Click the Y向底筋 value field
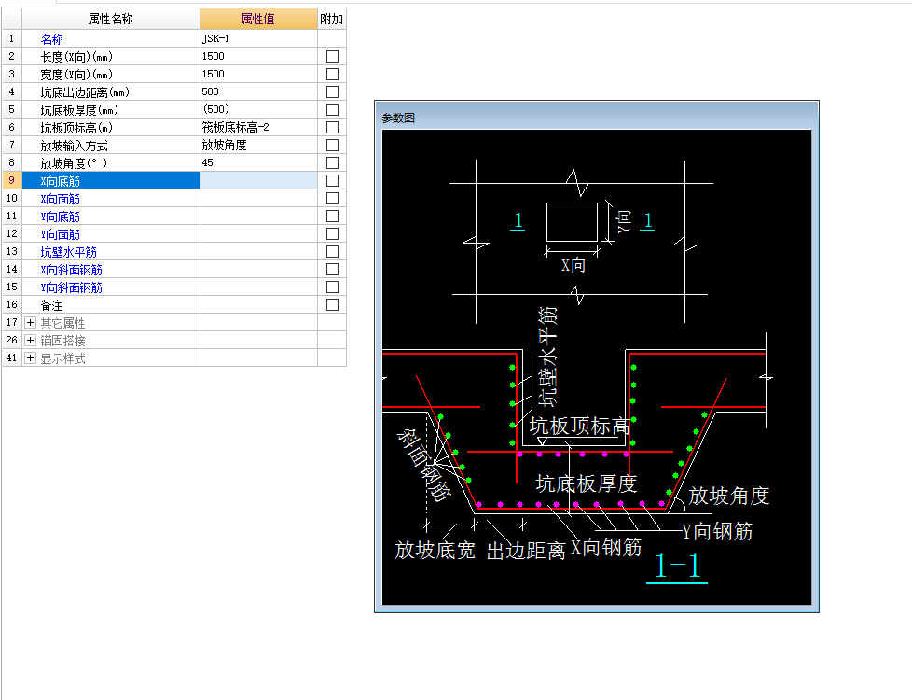The width and height of the screenshot is (912, 700). [x=258, y=216]
